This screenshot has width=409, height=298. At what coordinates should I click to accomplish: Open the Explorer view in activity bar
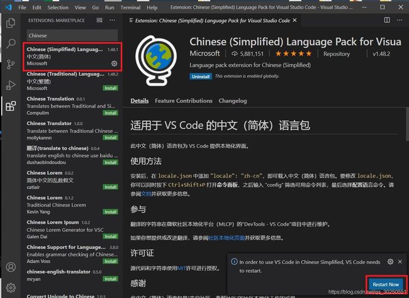[11, 23]
